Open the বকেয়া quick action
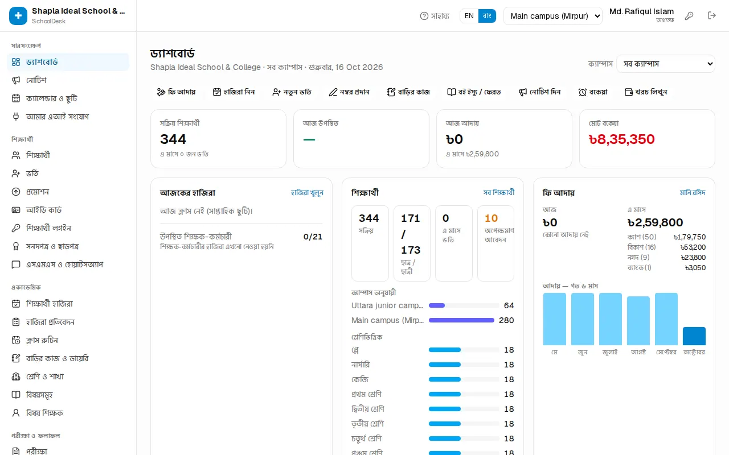The image size is (729, 455). [592, 92]
